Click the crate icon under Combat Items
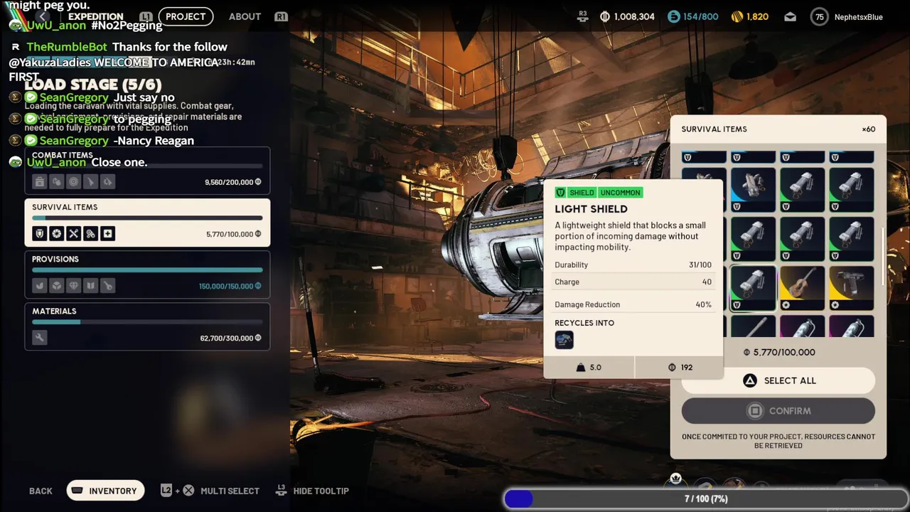This screenshot has width=910, height=512. 40,182
